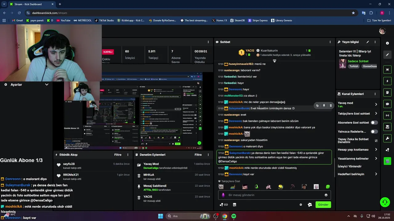Open the Stripe Express bookmark
Viewport: 394px width, 221px height.
click(x=258, y=21)
